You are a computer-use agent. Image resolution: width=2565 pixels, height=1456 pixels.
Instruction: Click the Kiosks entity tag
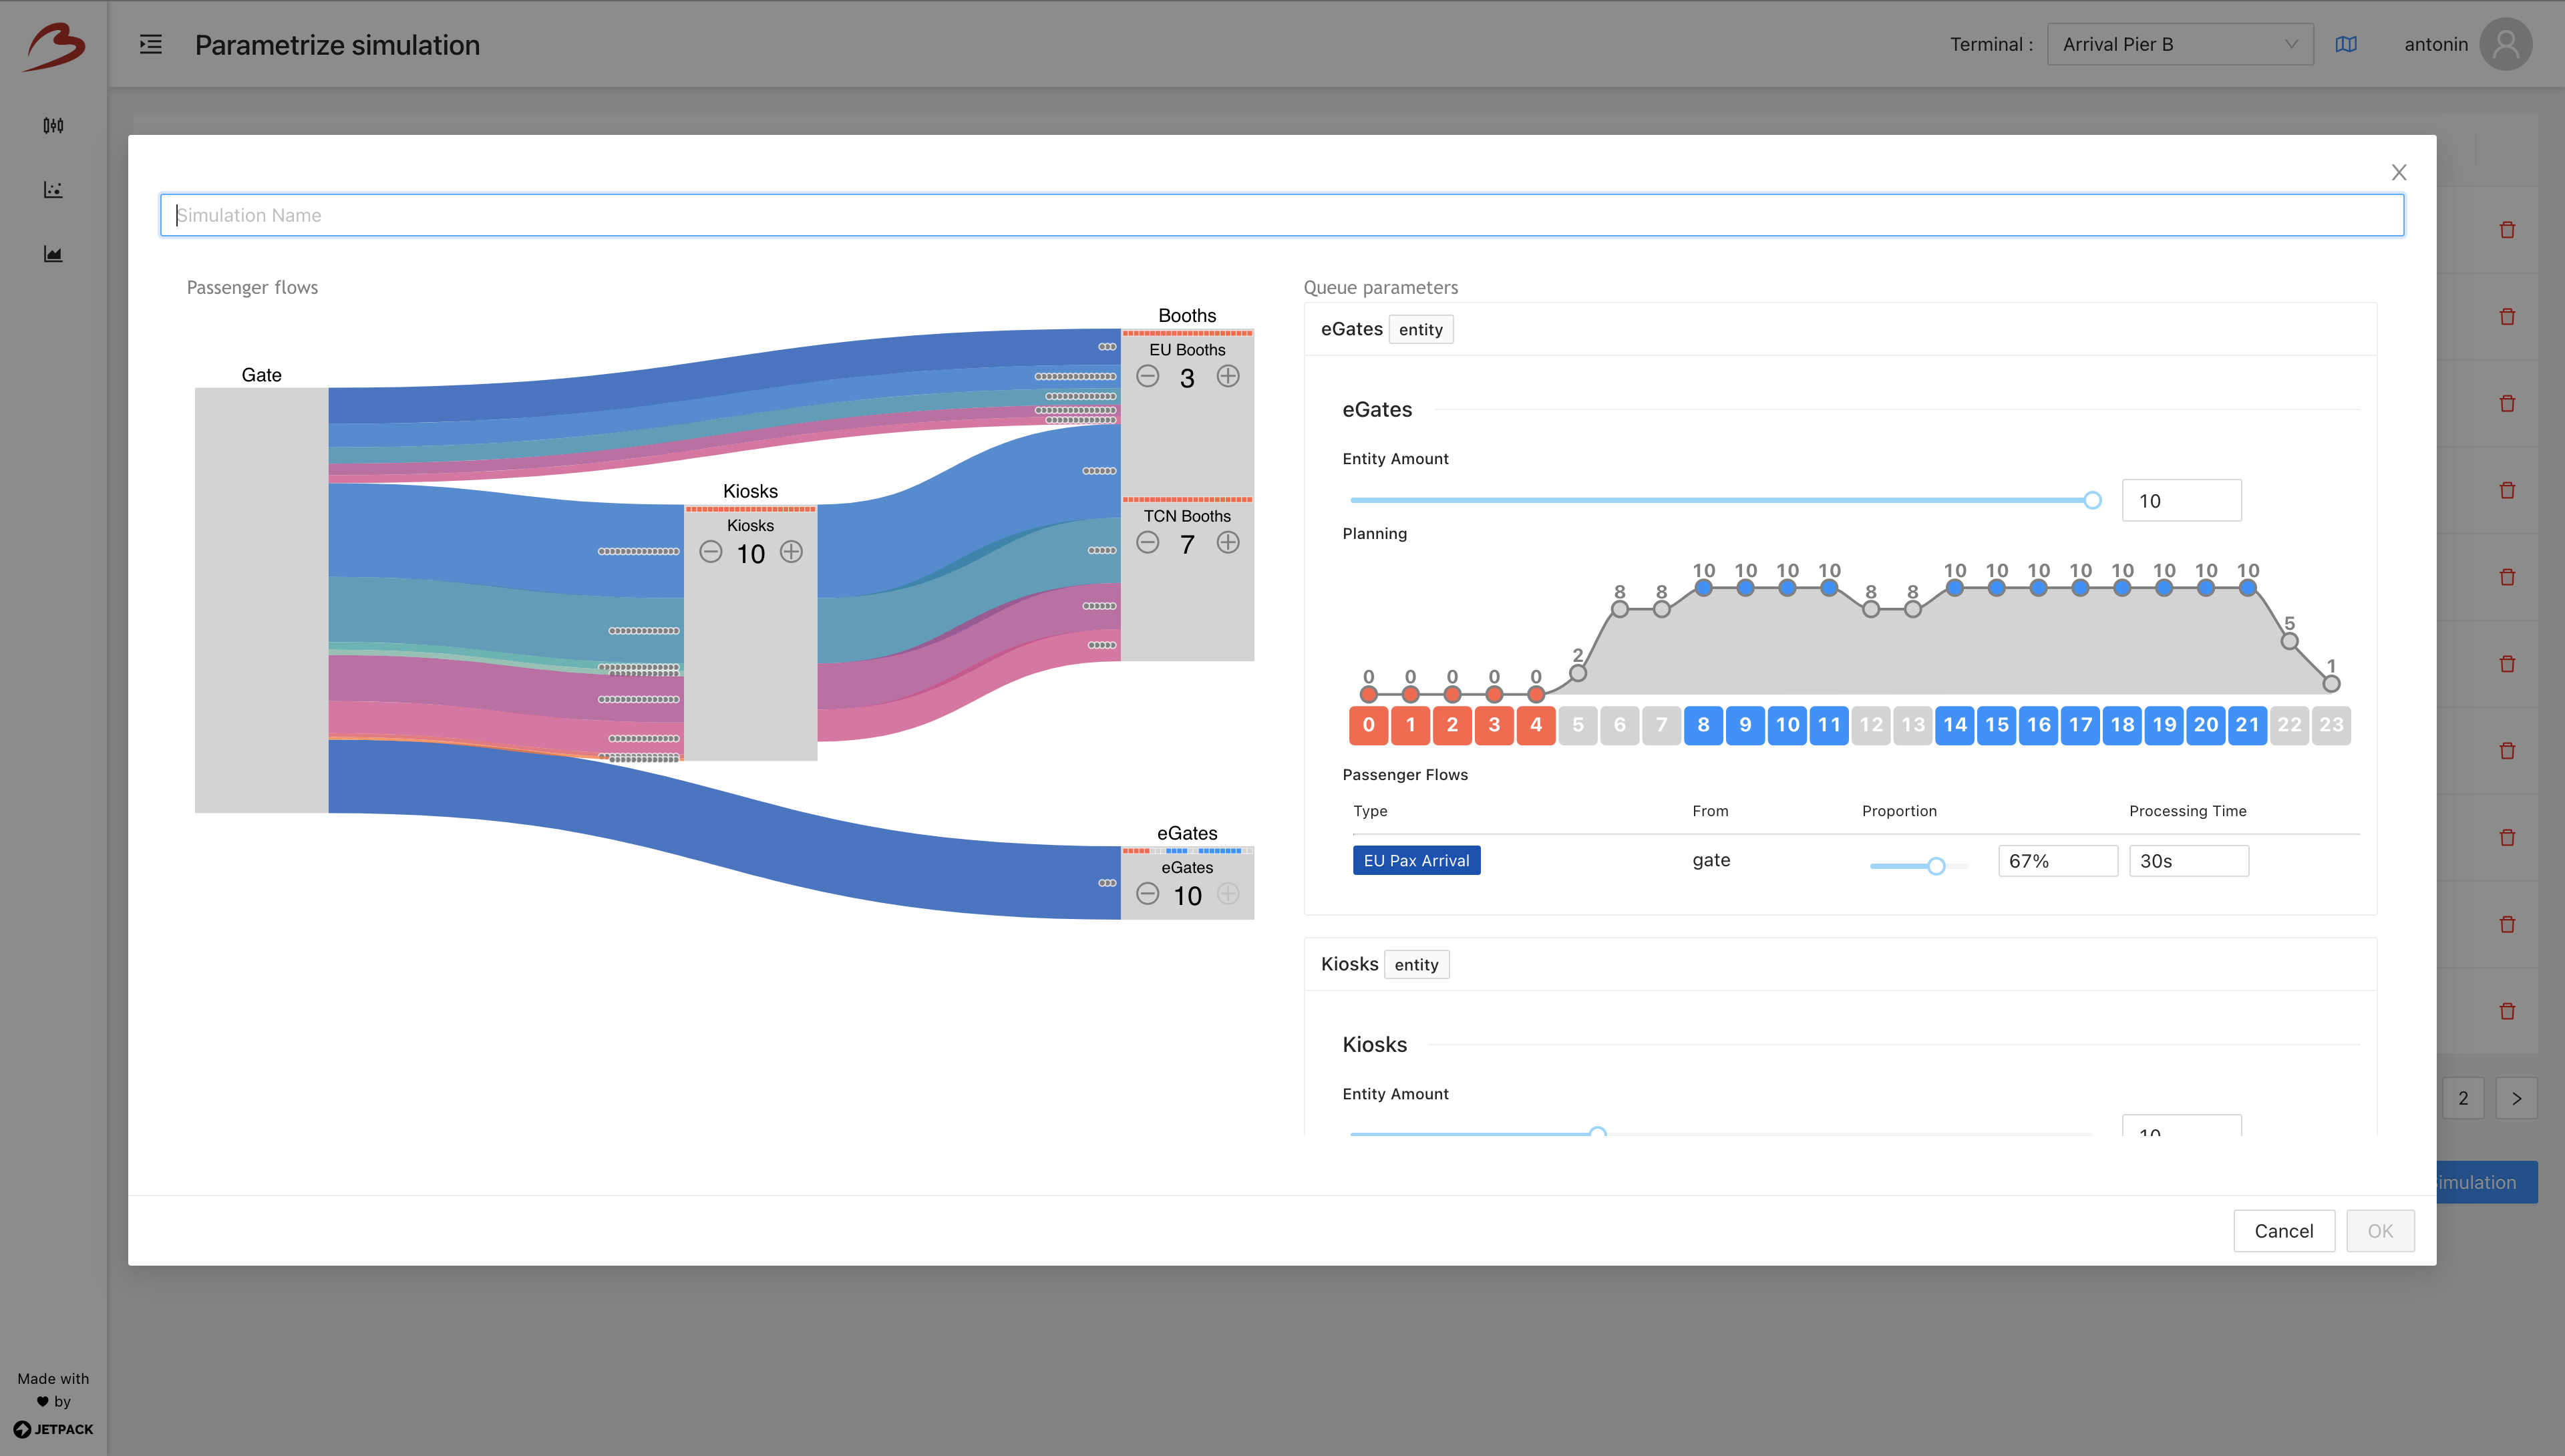point(1416,964)
